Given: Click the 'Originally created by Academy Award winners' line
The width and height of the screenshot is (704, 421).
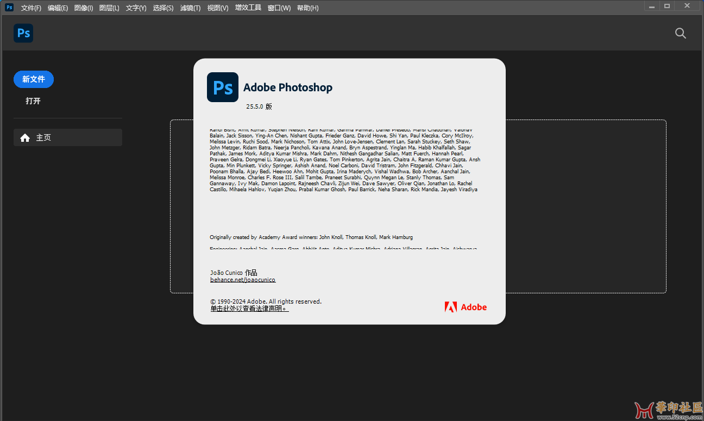Looking at the screenshot, I should (311, 237).
